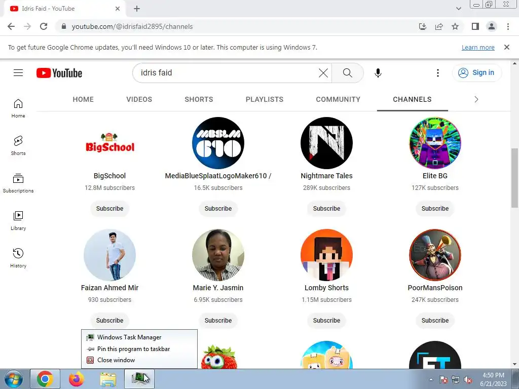Open the YouTube hamburger guide menu
Image resolution: width=519 pixels, height=389 pixels.
pos(18,73)
